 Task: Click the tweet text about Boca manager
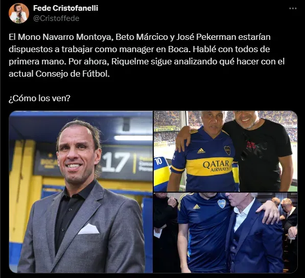tap(147, 55)
